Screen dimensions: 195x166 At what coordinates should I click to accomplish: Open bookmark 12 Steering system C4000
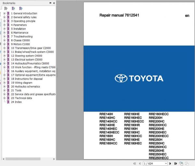[x=27, y=56]
